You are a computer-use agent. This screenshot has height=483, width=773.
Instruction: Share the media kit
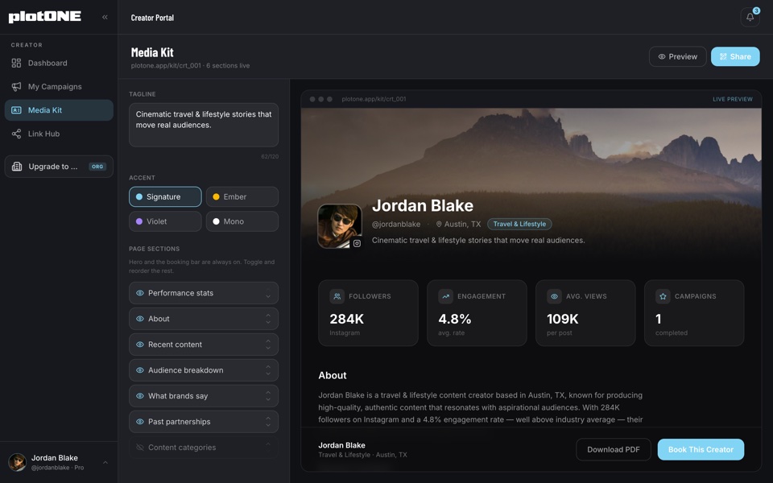[735, 56]
